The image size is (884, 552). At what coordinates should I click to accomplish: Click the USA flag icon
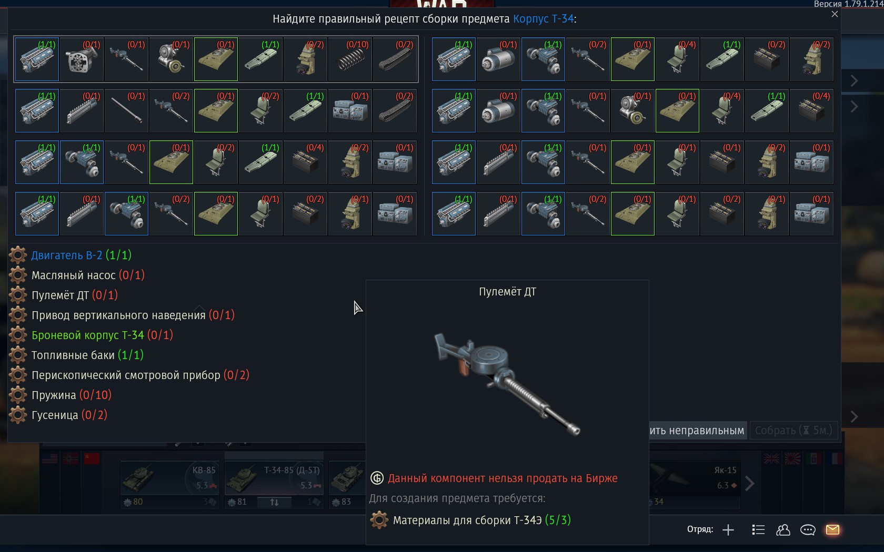[49, 459]
